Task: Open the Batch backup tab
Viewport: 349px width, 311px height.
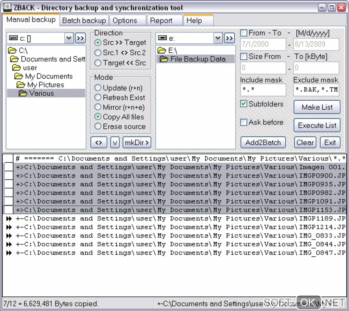Action: tap(84, 21)
